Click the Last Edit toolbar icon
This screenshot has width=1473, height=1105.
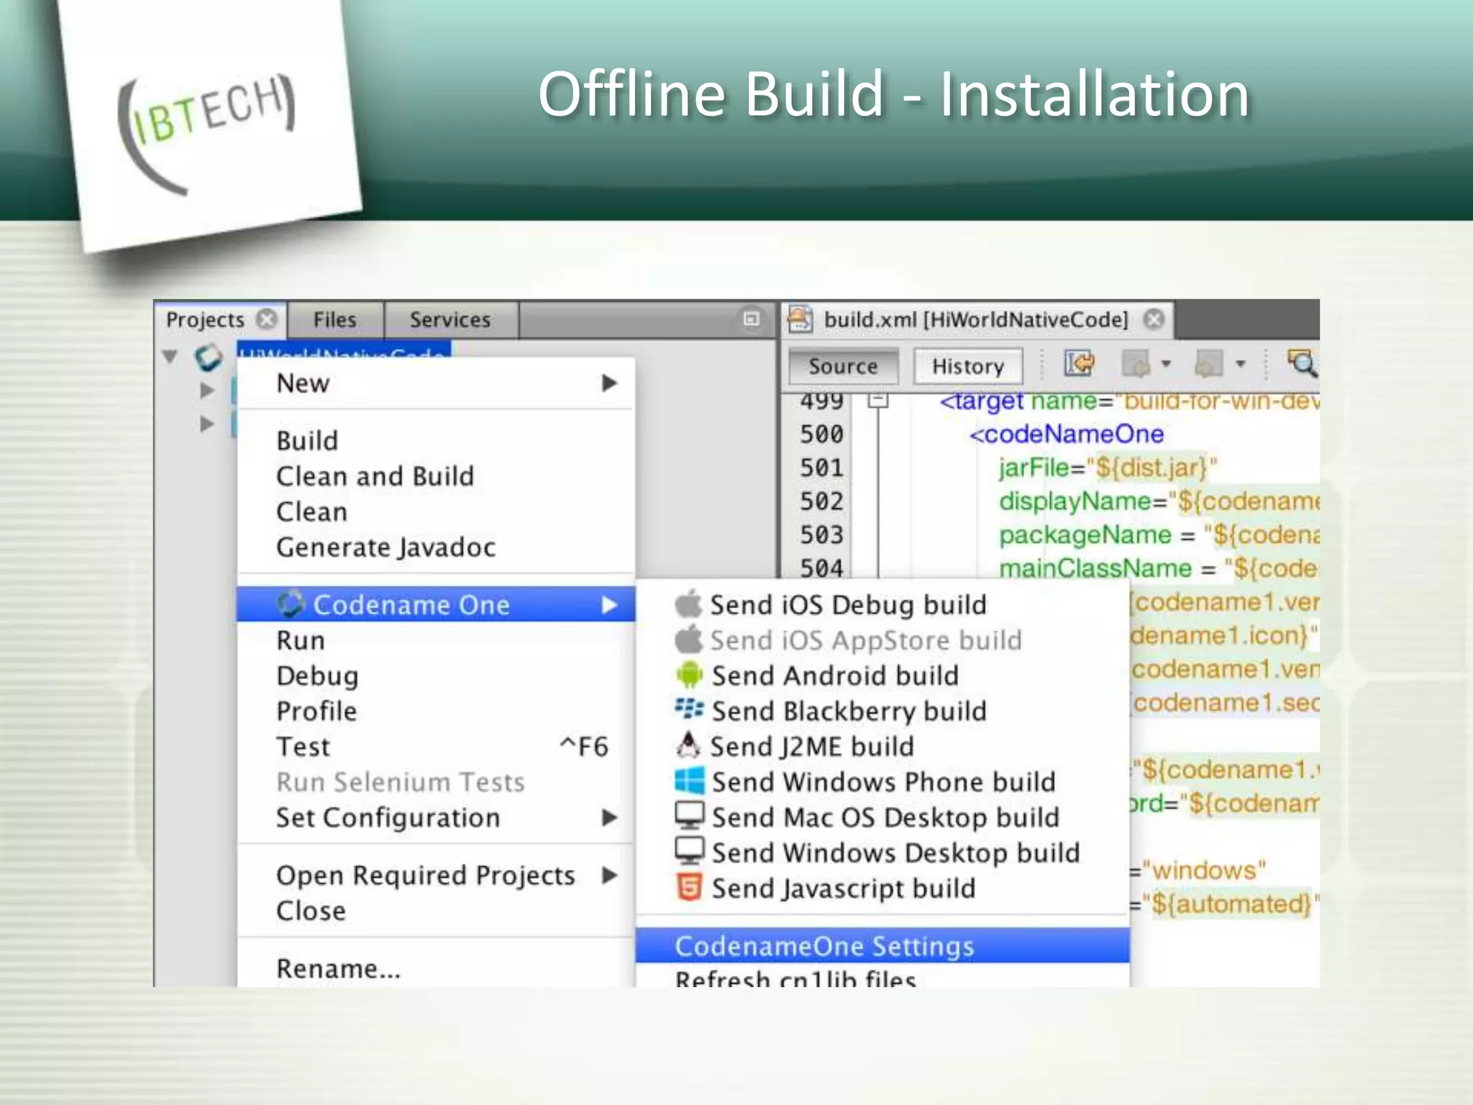pyautogui.click(x=1078, y=364)
